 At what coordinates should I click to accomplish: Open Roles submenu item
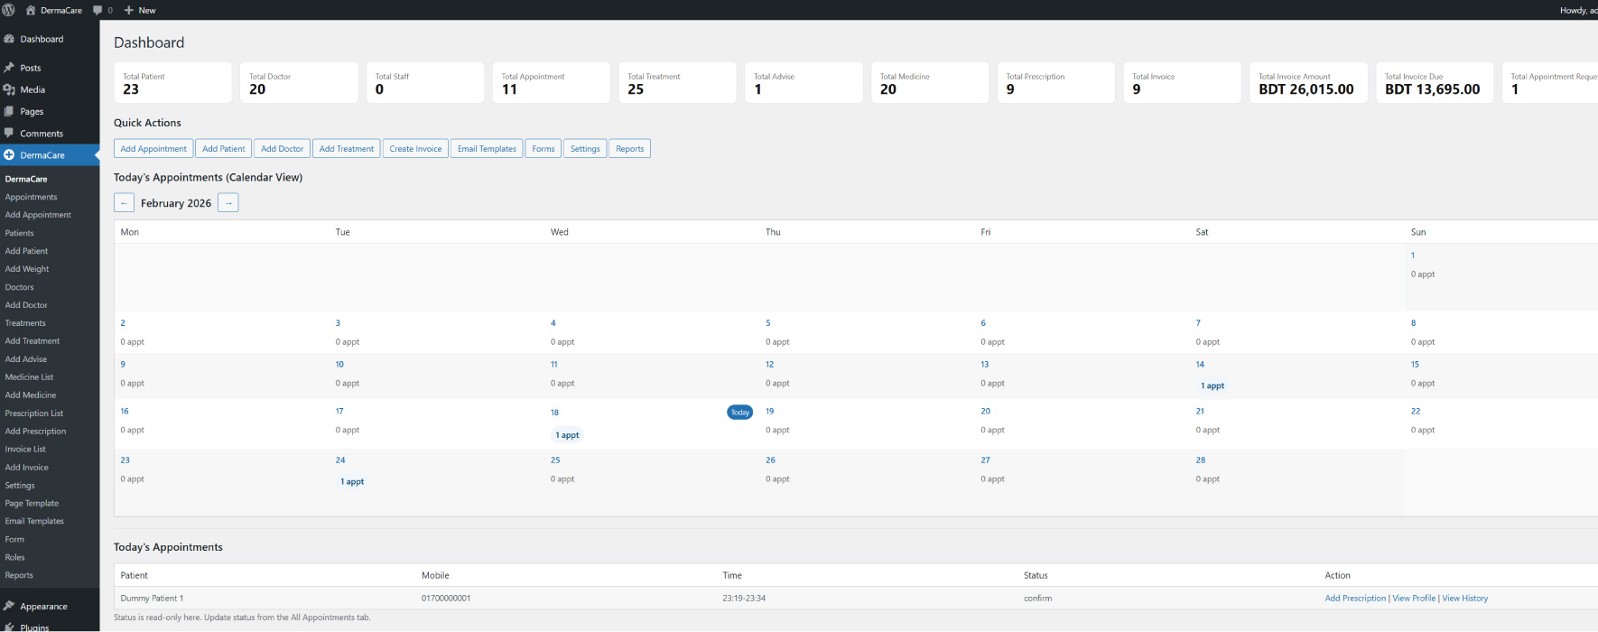pos(14,557)
